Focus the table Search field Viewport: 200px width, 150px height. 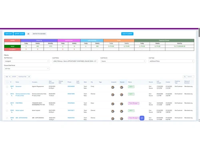click(x=190, y=77)
